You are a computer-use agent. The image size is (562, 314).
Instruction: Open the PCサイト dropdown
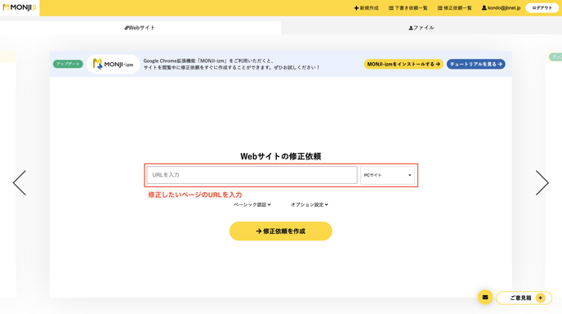pyautogui.click(x=387, y=175)
